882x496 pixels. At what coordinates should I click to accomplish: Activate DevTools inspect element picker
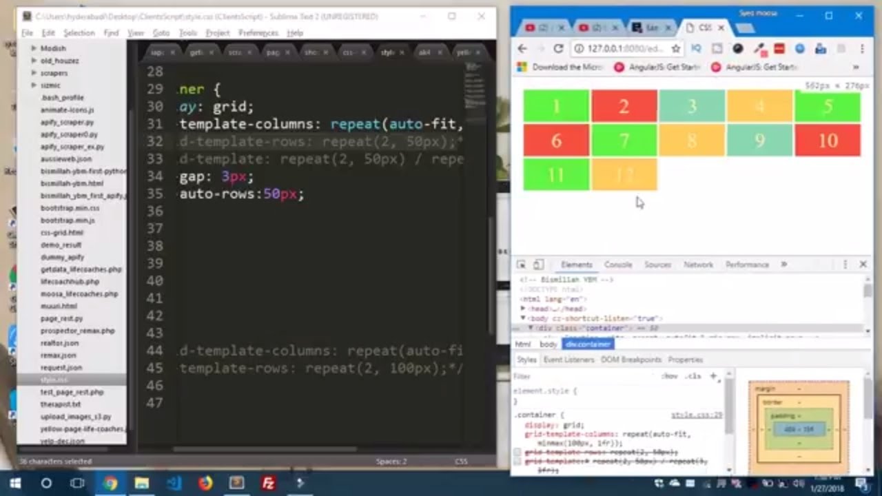click(x=522, y=265)
